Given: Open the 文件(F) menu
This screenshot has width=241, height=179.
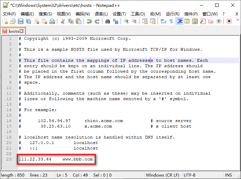Looking at the screenshot, I should pyautogui.click(x=9, y=14).
